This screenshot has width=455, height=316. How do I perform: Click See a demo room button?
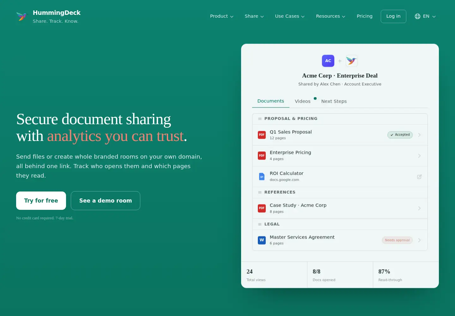click(106, 201)
